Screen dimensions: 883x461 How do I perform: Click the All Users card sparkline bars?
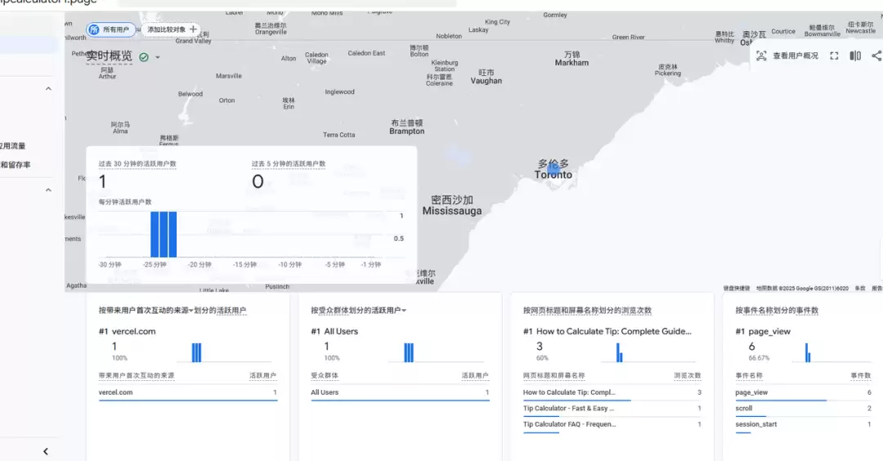[x=409, y=352]
